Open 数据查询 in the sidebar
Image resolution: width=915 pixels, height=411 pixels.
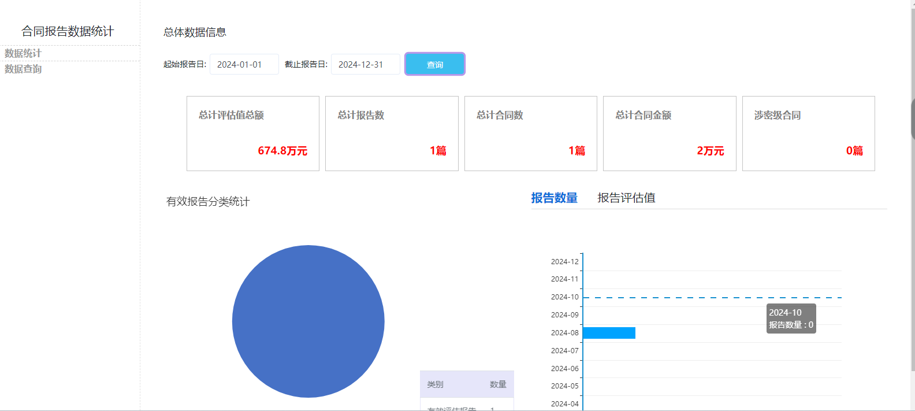[23, 69]
